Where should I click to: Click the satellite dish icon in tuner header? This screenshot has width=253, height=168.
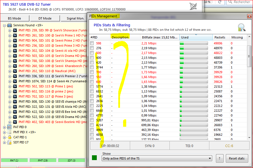pyautogui.click(x=194, y=7)
